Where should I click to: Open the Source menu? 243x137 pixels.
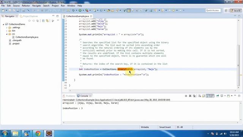click(16, 6)
